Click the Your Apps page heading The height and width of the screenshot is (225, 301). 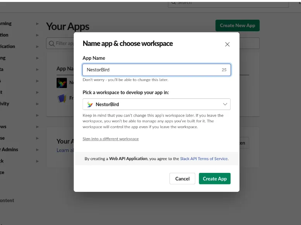[68, 26]
